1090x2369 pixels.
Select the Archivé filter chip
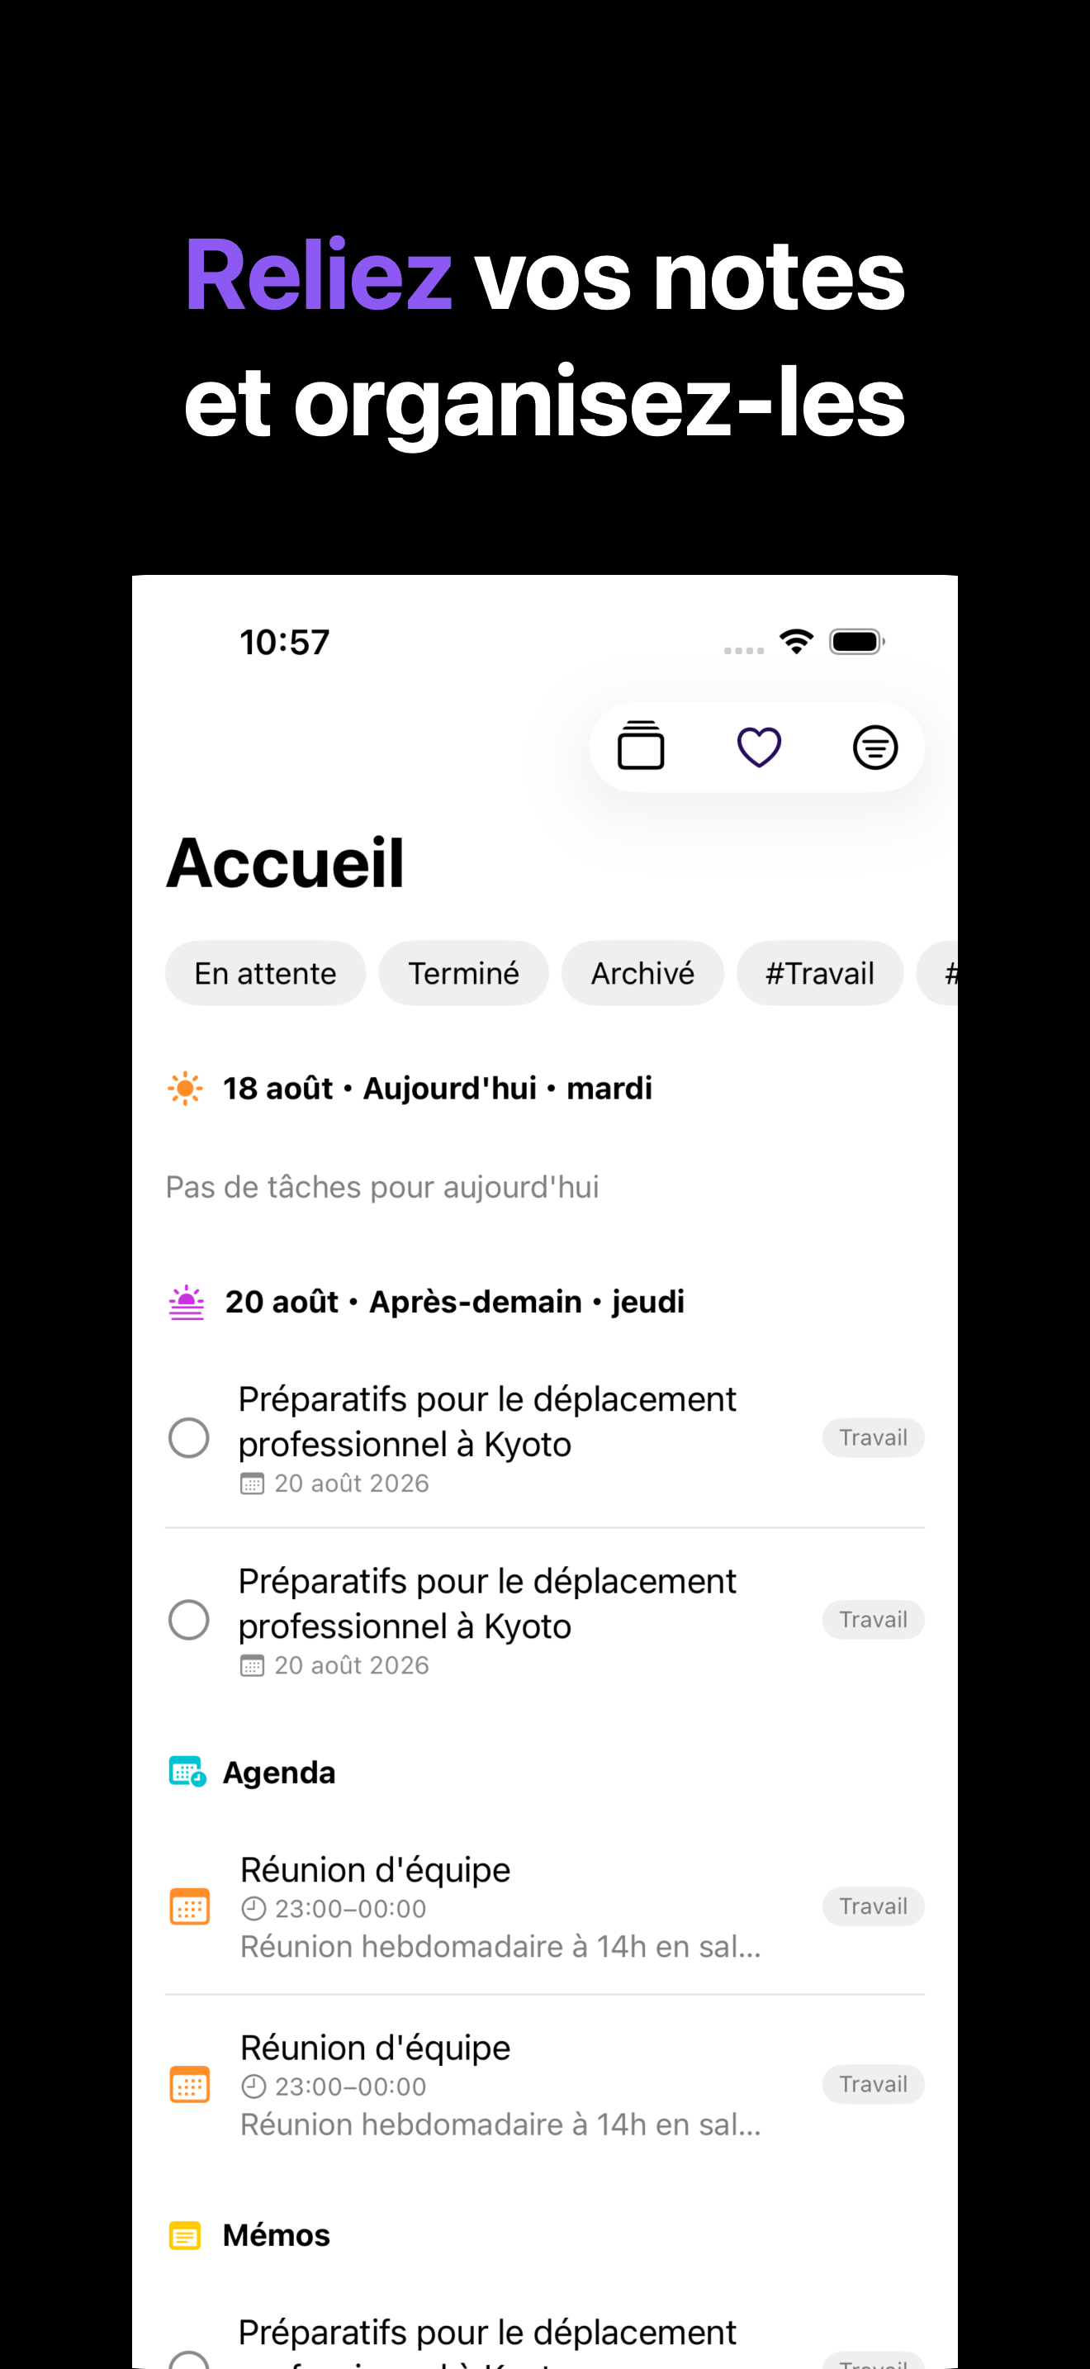(x=642, y=973)
